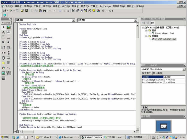
Task: Click the Save Project toolbar icon
Action: pos(27,11)
